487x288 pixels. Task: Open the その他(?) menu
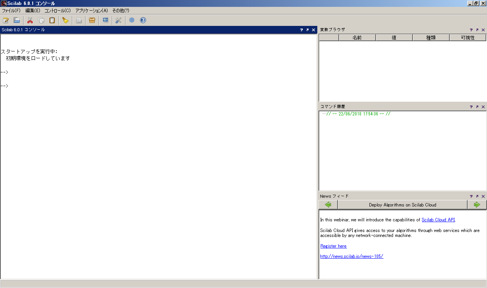(x=121, y=11)
